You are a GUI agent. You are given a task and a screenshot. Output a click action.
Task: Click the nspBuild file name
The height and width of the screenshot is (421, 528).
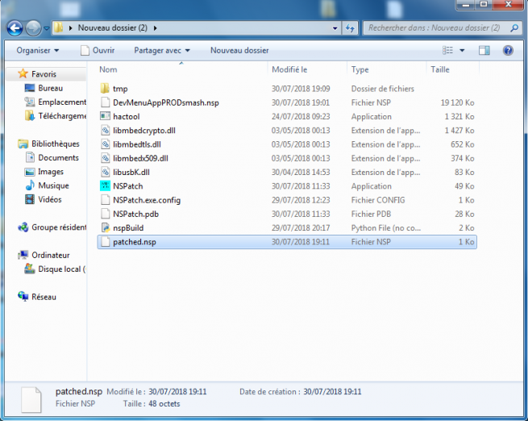point(128,228)
